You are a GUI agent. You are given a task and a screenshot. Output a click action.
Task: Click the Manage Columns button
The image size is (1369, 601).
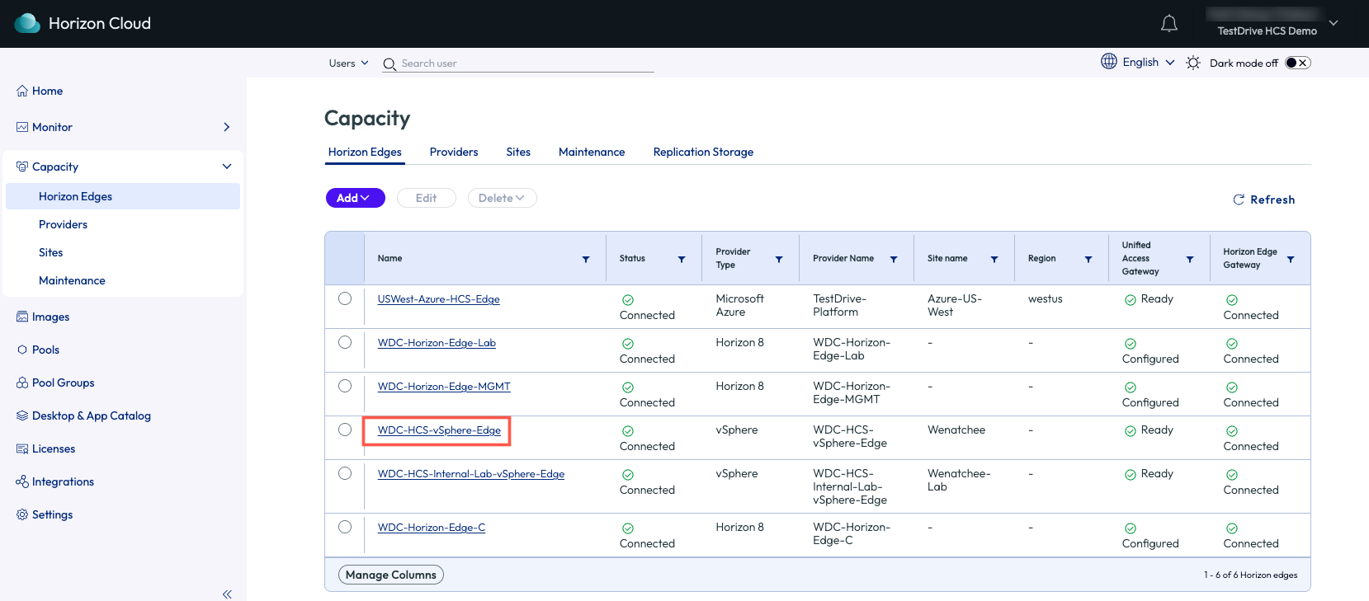pos(390,575)
